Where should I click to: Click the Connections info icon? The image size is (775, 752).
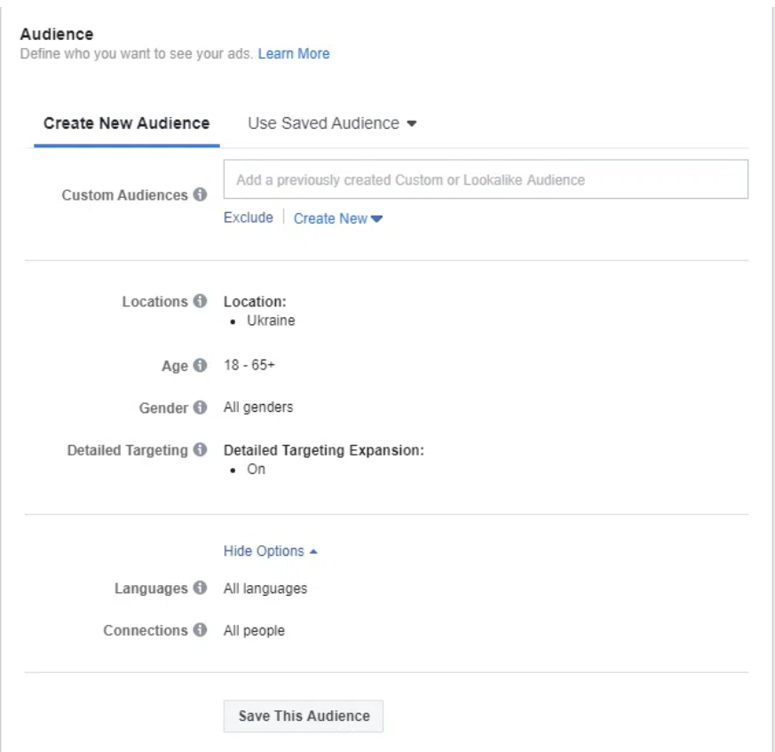201,631
